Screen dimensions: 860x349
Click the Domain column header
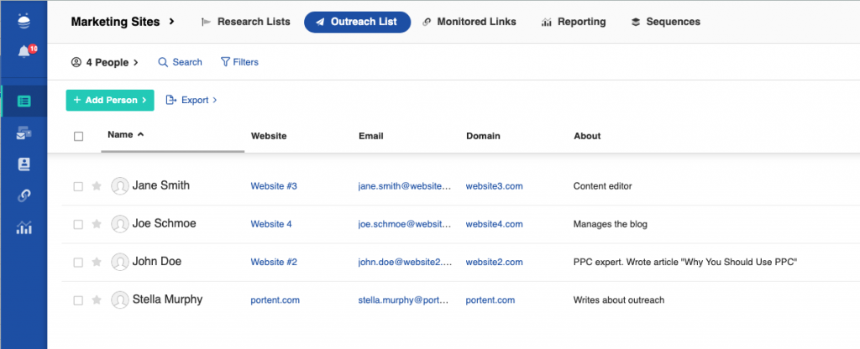[483, 136]
